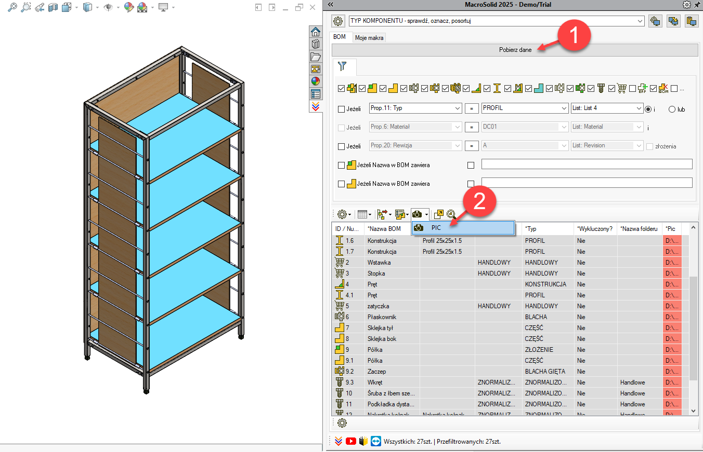The width and height of the screenshot is (703, 452).
Task: Collapse the MacroSolid panel with double chevron
Action: (330, 5)
